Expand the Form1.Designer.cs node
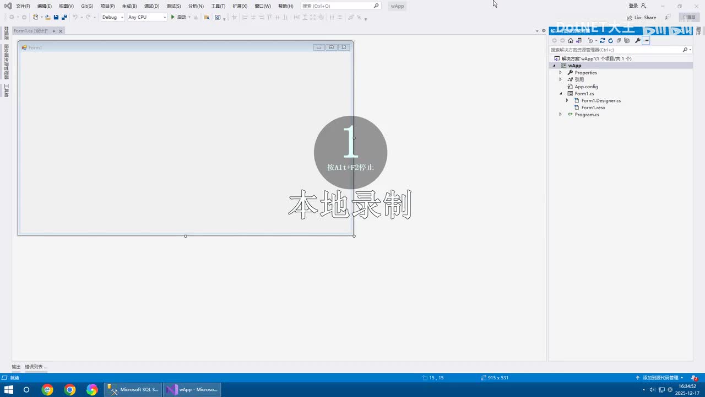 [x=567, y=100]
